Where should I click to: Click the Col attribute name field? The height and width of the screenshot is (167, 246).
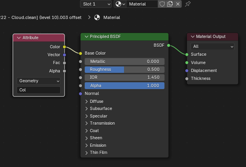click(x=38, y=90)
